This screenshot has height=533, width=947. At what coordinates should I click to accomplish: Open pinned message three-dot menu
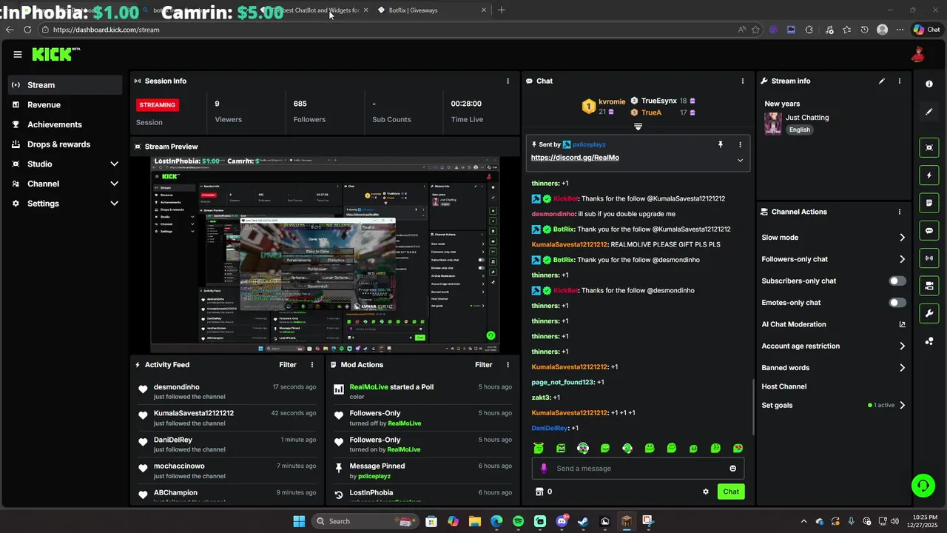click(x=740, y=144)
